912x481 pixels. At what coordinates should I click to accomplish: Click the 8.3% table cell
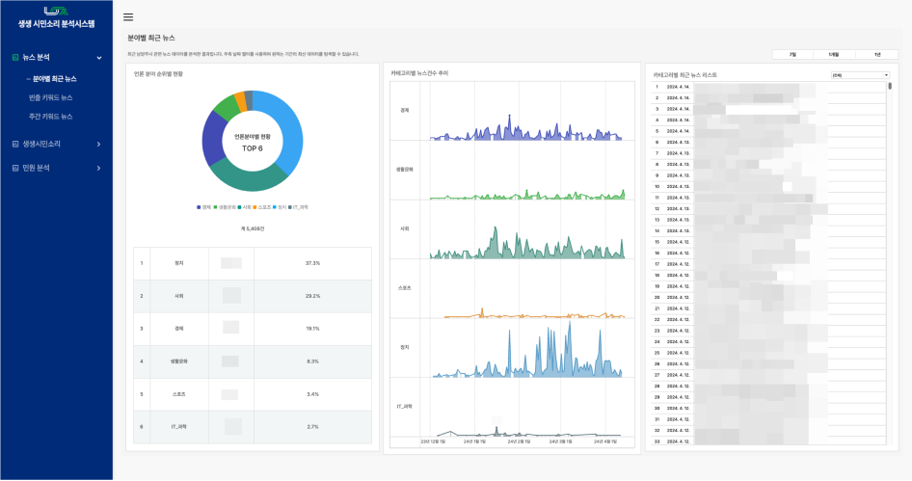coord(313,361)
